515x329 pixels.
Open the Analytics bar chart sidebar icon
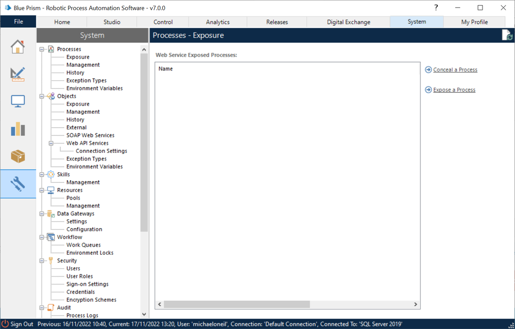tap(18, 129)
